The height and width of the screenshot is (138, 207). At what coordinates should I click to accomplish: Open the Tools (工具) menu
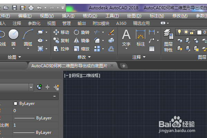pyautogui.click(x=112, y=16)
